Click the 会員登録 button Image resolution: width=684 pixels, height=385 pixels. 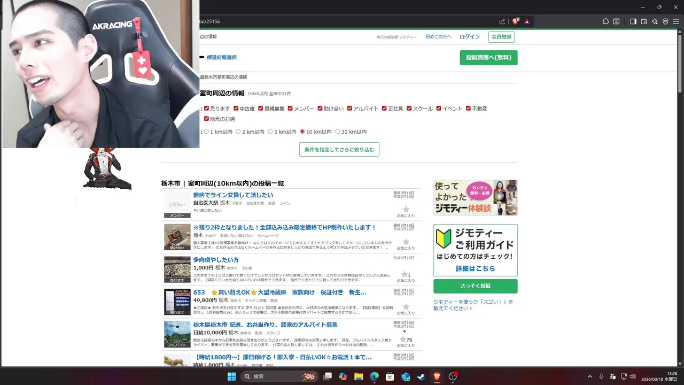coord(502,37)
